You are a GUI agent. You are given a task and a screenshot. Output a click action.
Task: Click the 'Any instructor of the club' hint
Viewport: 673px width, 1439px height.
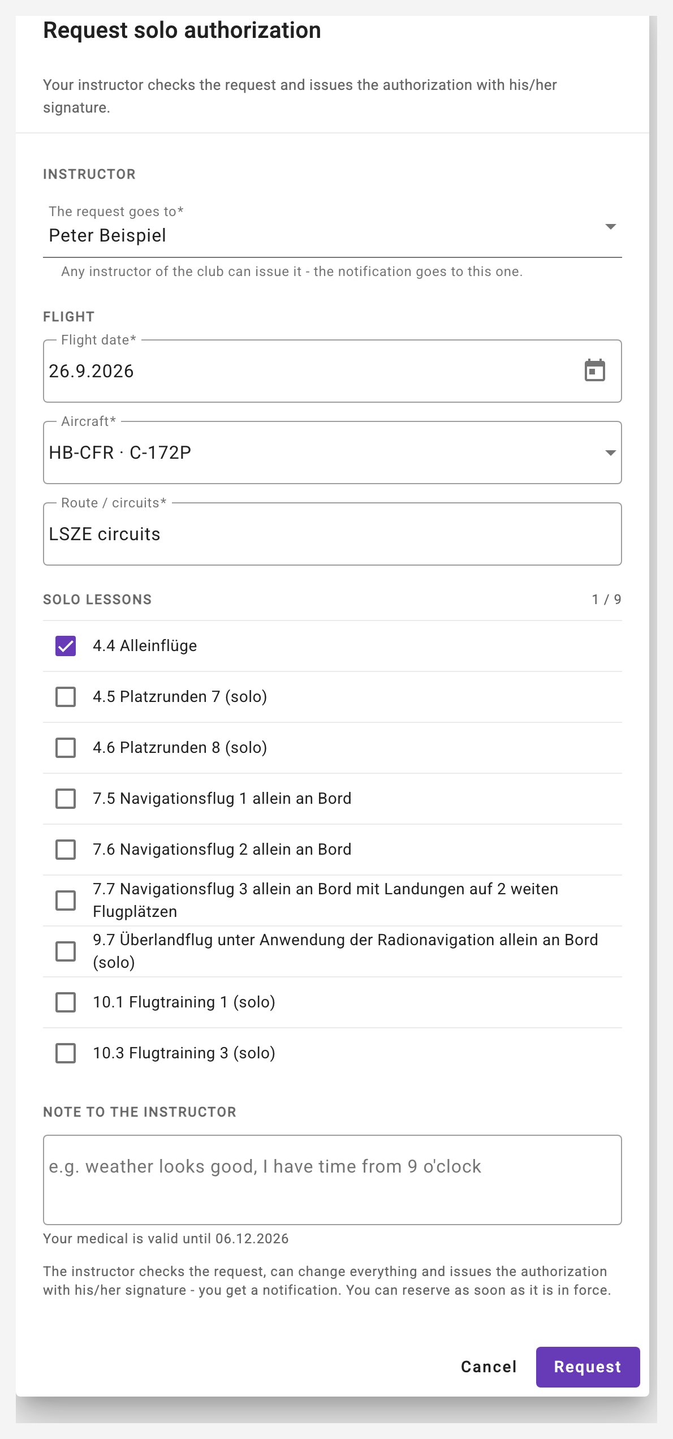pos(292,272)
